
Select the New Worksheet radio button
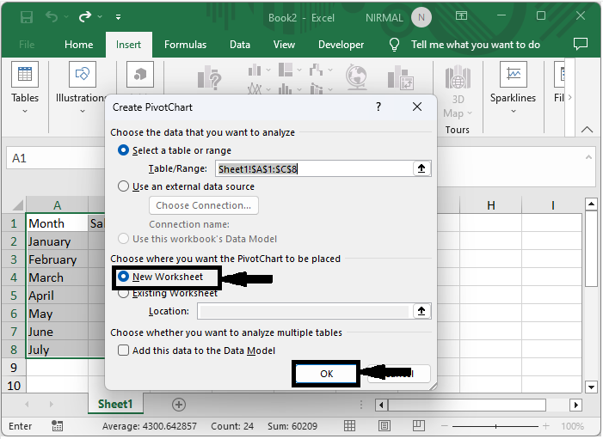pos(123,276)
